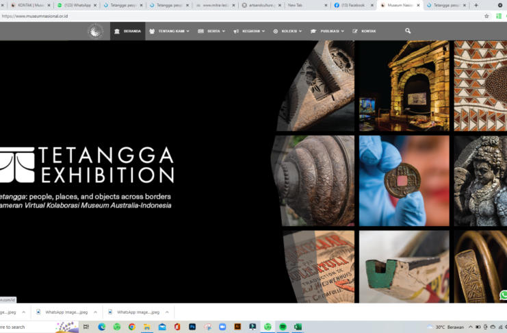The width and height of the screenshot is (507, 333).
Task: Open the golden stone gate thumbnail
Action: point(404,86)
